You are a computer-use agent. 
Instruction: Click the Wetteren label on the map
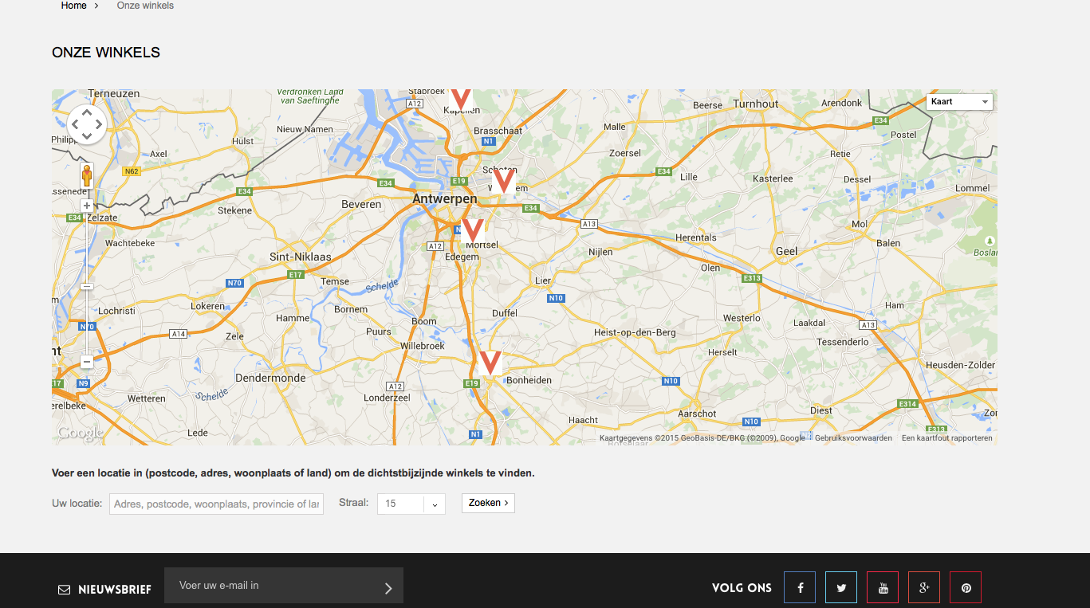pos(147,398)
